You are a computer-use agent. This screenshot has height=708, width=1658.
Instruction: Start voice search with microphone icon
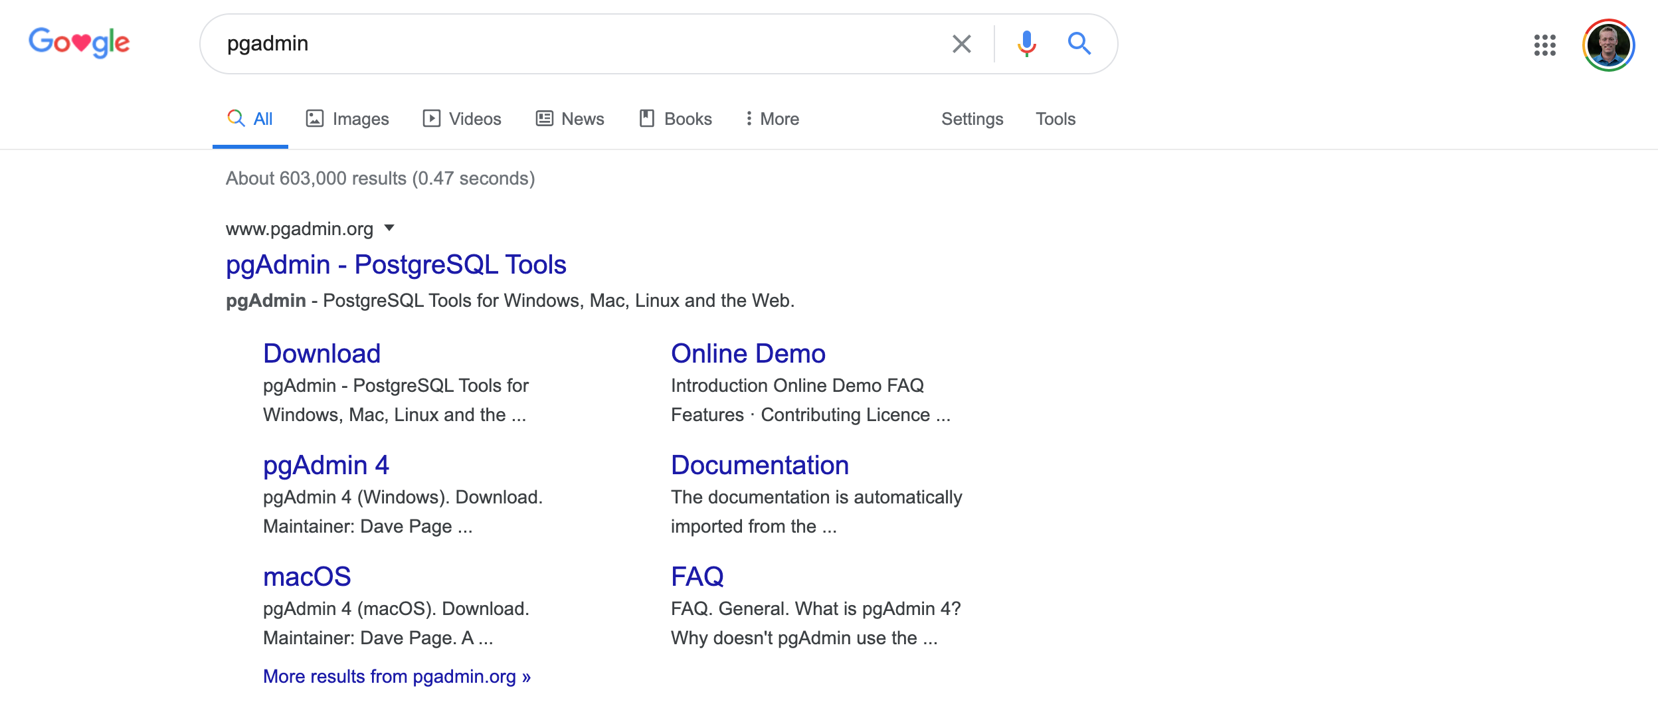tap(1026, 44)
